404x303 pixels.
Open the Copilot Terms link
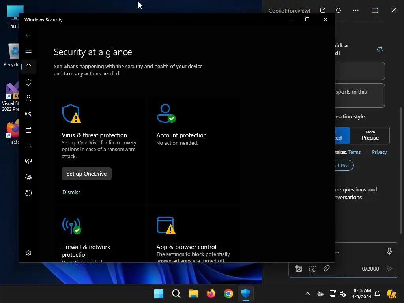354,152
